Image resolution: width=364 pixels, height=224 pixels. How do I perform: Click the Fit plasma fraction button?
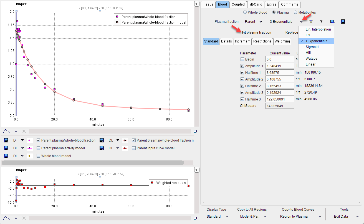tap(257, 32)
